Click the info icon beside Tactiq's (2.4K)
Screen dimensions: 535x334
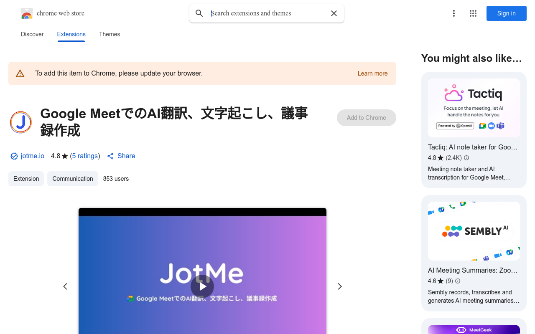pos(466,158)
